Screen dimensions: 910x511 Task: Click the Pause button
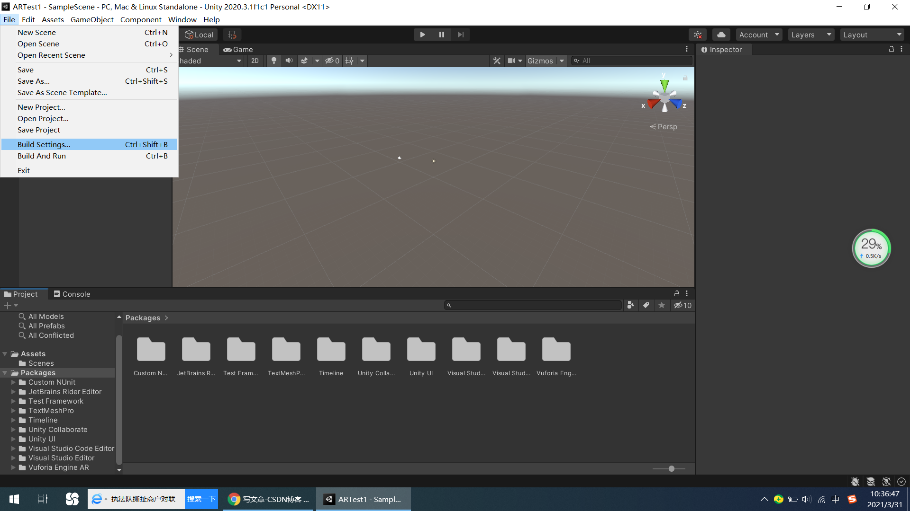[441, 34]
